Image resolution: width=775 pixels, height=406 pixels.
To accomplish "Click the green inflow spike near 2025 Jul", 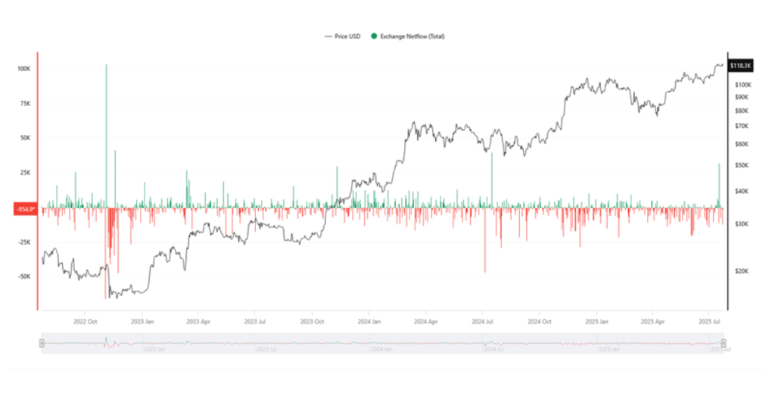I will pyautogui.click(x=719, y=186).
